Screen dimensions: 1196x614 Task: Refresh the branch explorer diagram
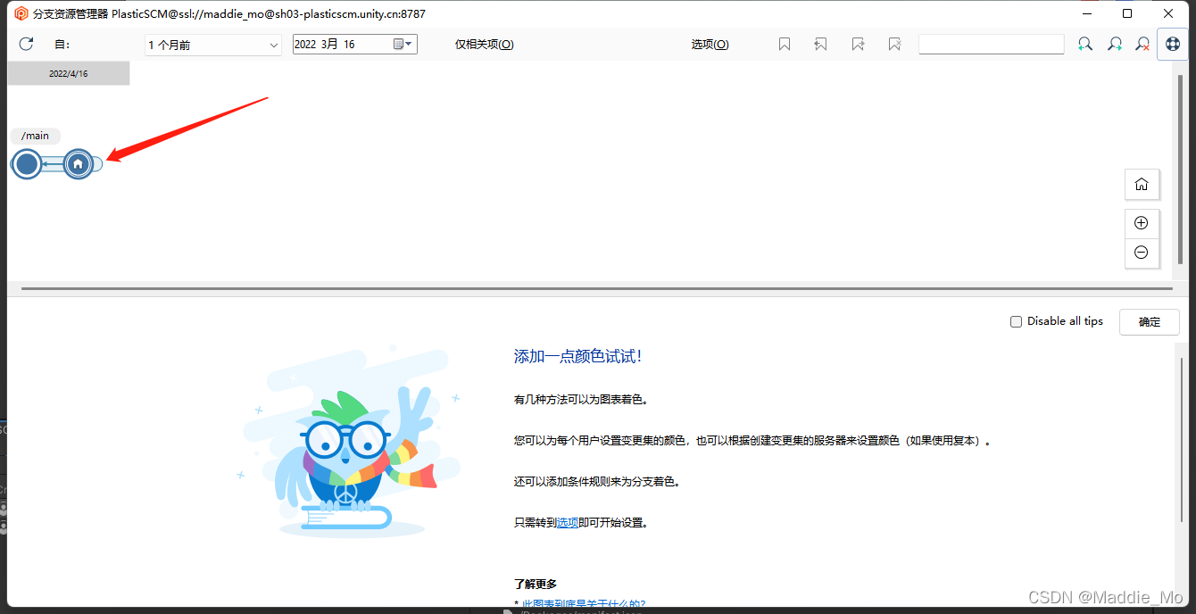click(26, 44)
